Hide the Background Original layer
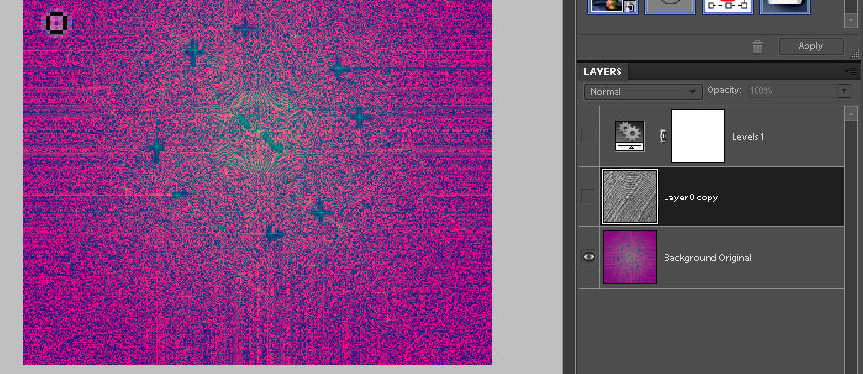This screenshot has width=863, height=374. (x=589, y=257)
